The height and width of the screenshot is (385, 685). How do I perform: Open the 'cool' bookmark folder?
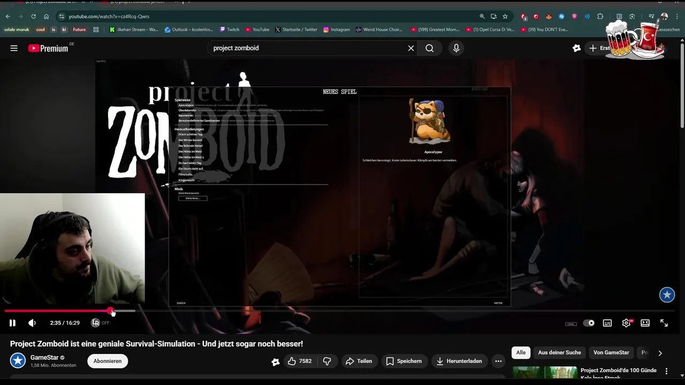(x=40, y=30)
